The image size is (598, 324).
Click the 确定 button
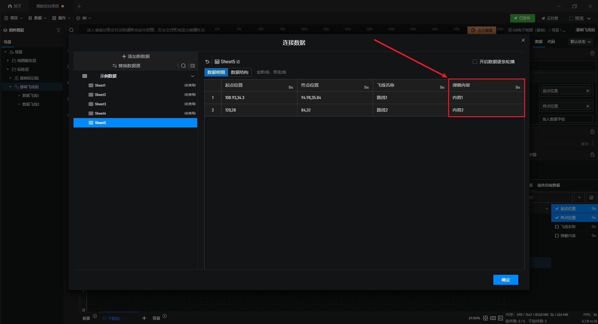tap(505, 280)
